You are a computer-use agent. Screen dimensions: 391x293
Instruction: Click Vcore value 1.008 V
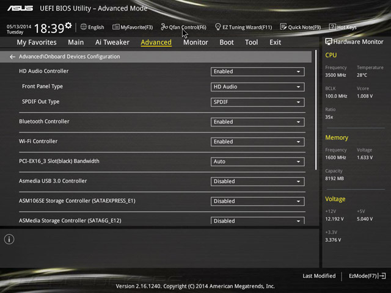click(365, 96)
